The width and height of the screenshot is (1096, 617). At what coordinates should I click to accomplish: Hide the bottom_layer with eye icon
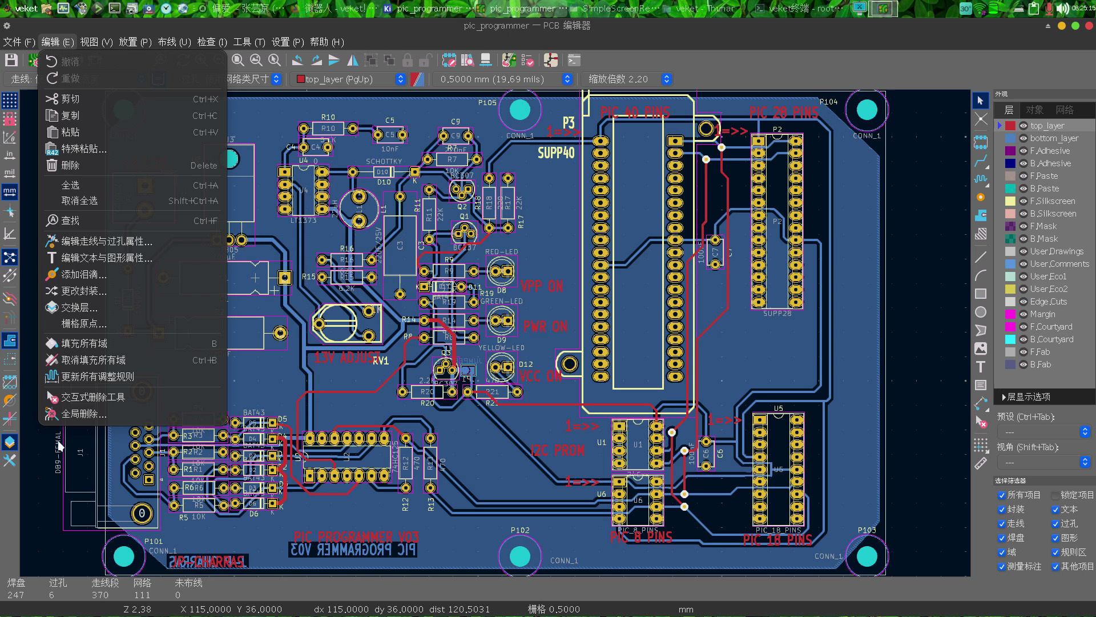click(1024, 138)
